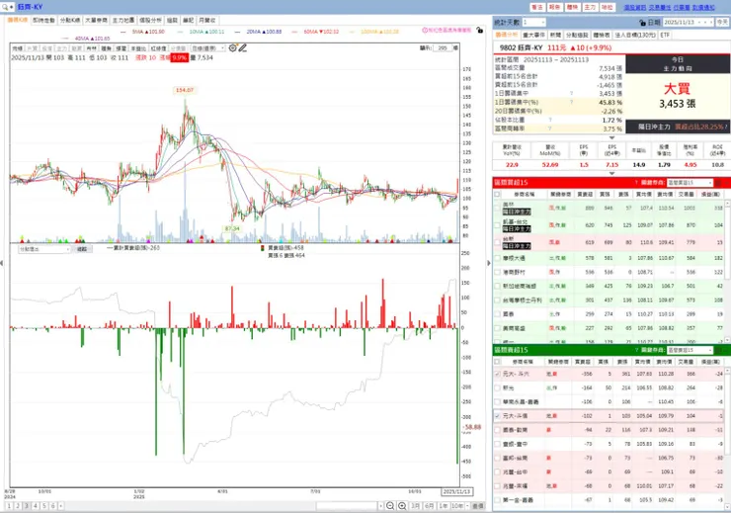Image resolution: width=731 pixels, height=513 pixels.
Task: Zoom in with the plus magnifier
Action: pyautogui.click(x=402, y=506)
